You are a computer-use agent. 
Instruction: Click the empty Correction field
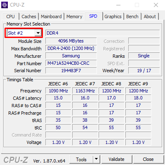pyautogui.click(x=144, y=41)
